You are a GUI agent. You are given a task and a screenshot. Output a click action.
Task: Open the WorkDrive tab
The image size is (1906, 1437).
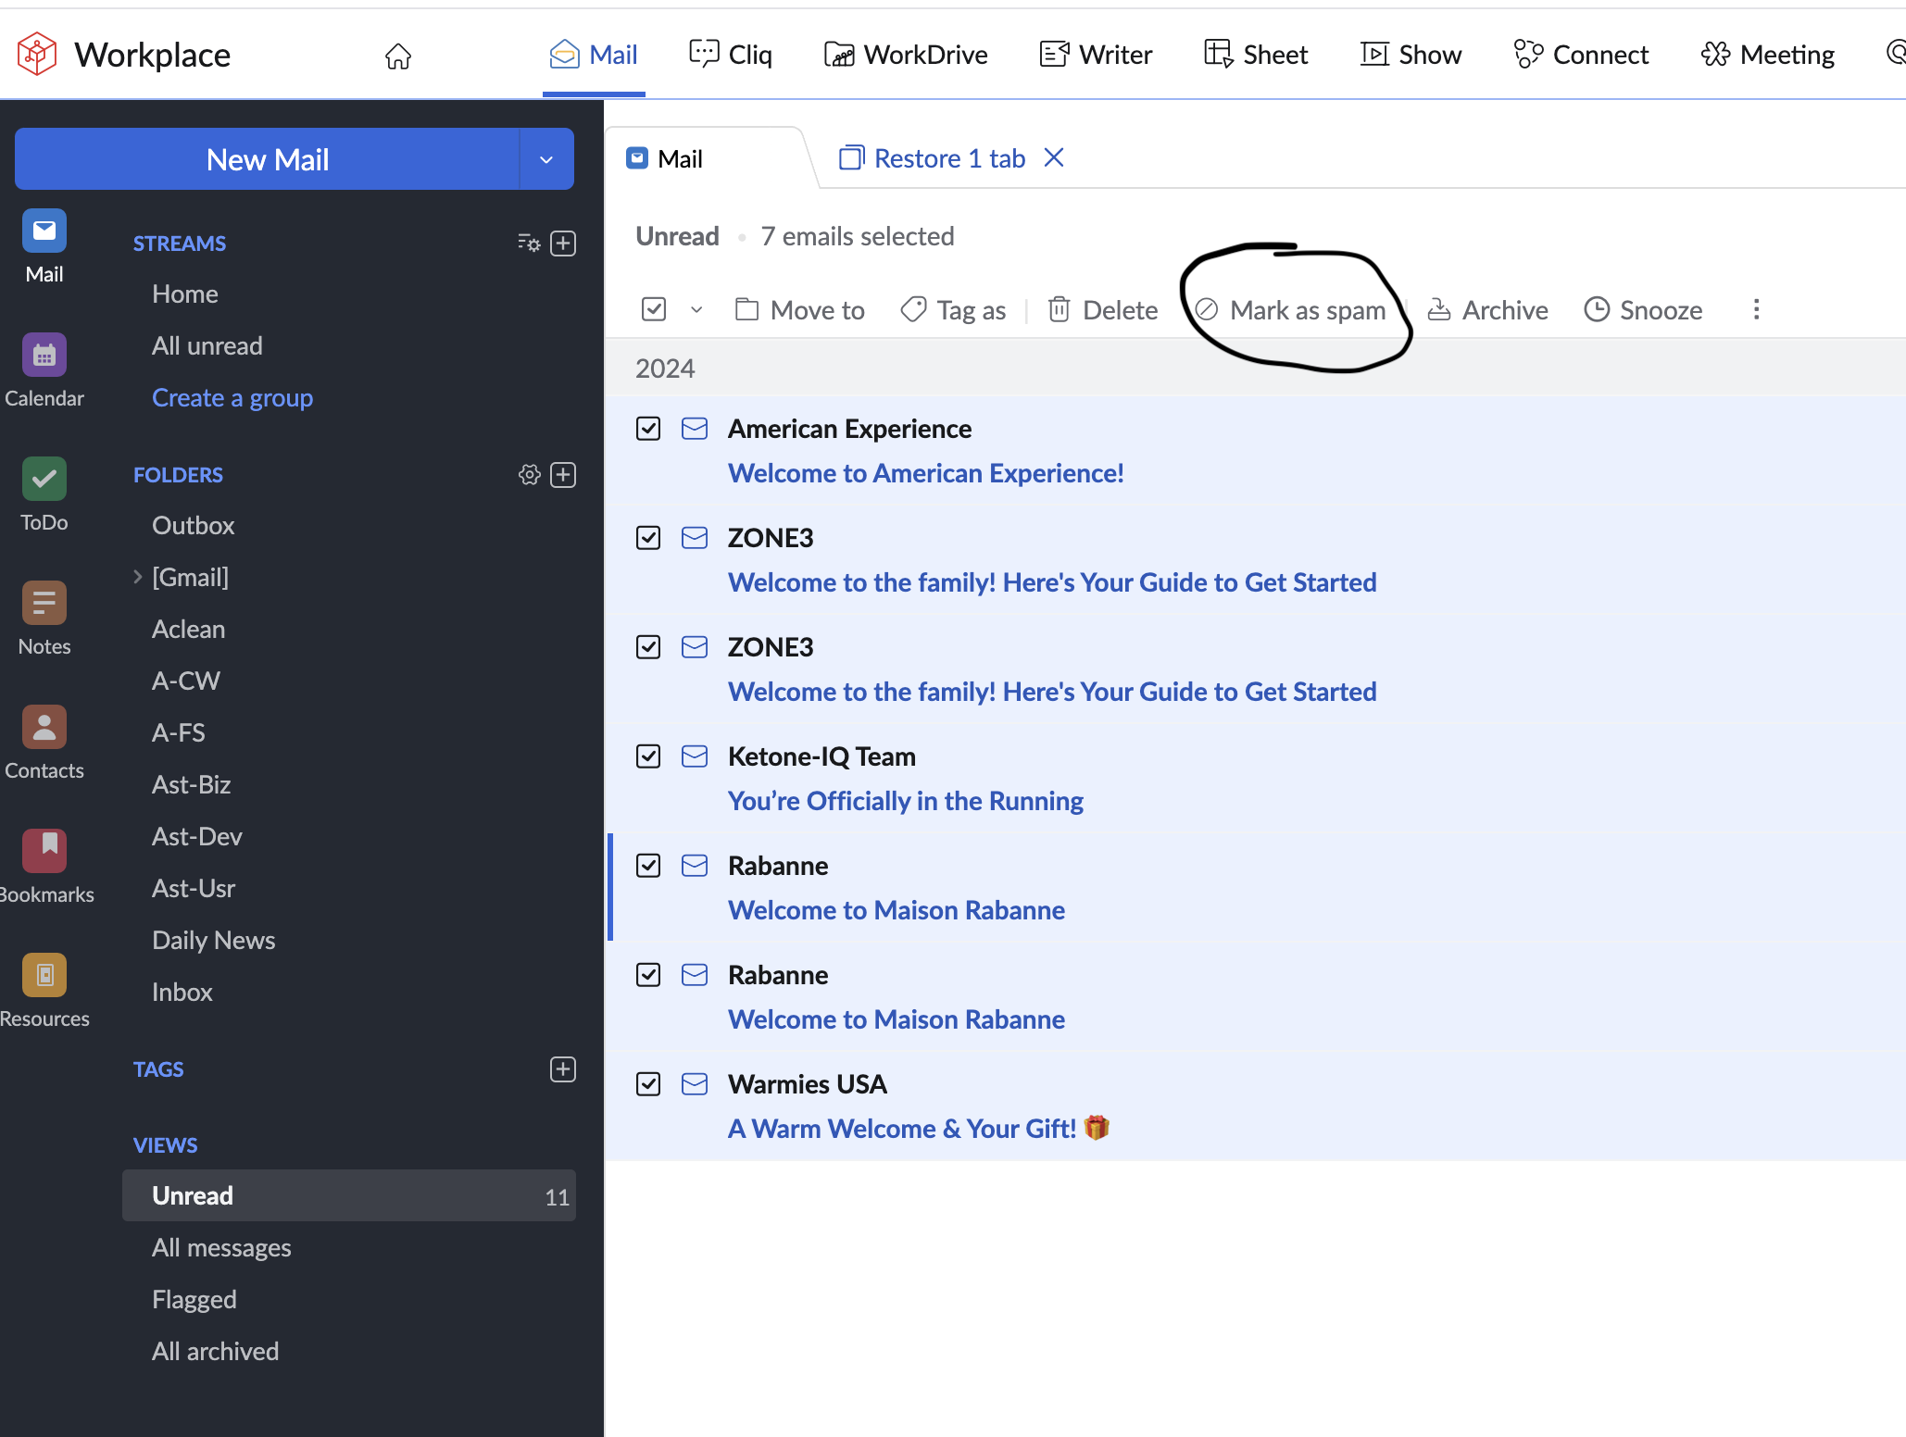[x=906, y=55]
